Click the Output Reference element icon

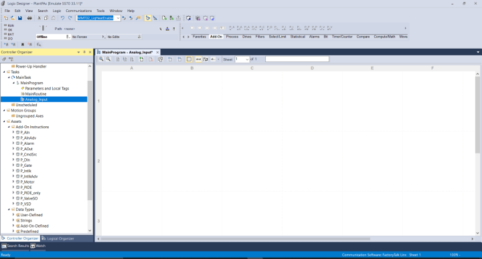click(199, 28)
